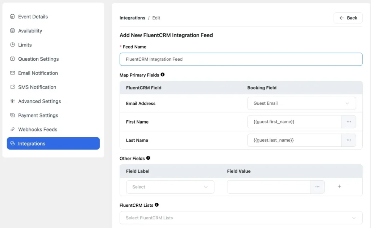Click the Advanced Settings sliders icon

point(13,101)
